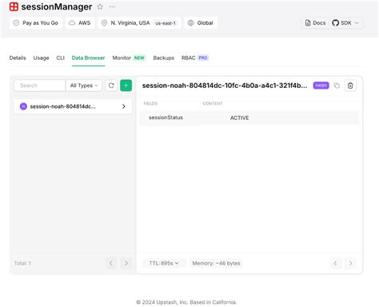Select the Data Browser tab
This screenshot has height=307, width=379.
pos(88,58)
